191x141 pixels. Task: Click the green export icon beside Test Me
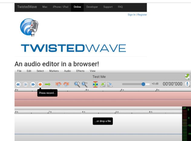187,76
